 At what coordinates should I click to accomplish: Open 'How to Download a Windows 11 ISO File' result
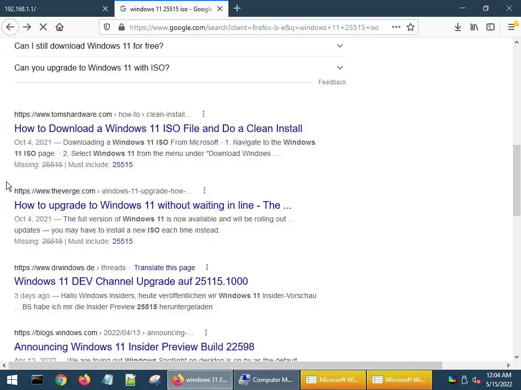(x=158, y=128)
